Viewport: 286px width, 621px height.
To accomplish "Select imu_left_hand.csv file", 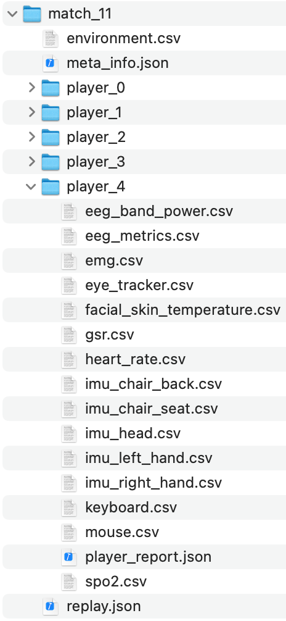I will (x=144, y=458).
